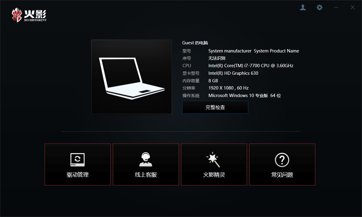The image size is (362, 217).
Task: Open the settings gear icon
Action: click(319, 8)
